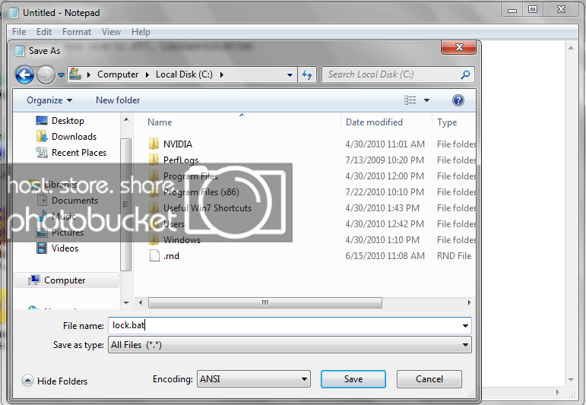Click 4/30/2010 11:01 AM date for NVIDIA
Image resolution: width=586 pixels, height=405 pixels.
385,144
